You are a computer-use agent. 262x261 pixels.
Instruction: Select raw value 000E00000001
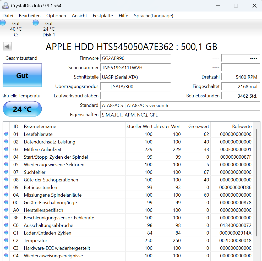pos(236,149)
